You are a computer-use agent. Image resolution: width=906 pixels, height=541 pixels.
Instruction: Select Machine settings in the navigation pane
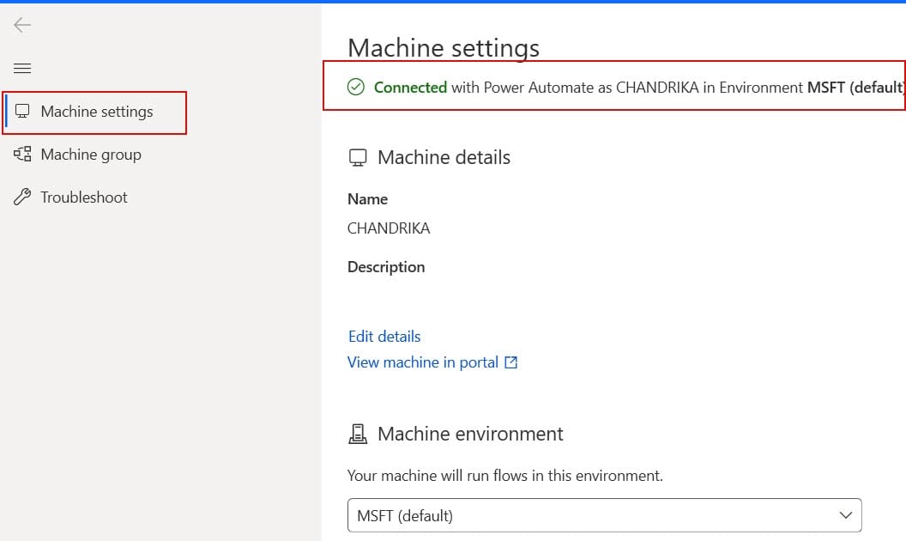click(x=97, y=111)
